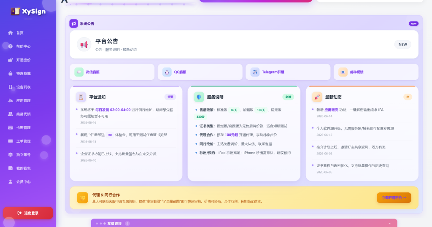Click the 友情链接 panel title
432x227 pixels.
114,224
